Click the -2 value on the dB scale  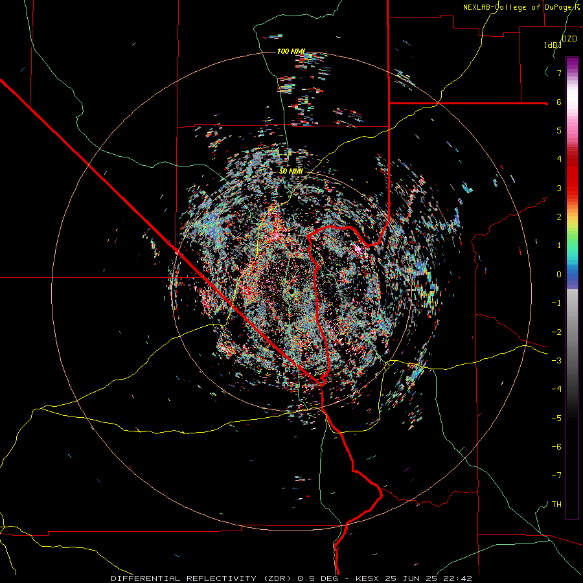556,332
